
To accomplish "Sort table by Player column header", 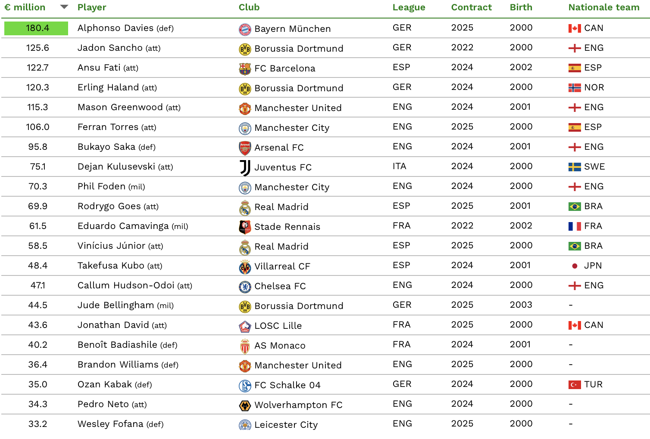I will [92, 7].
